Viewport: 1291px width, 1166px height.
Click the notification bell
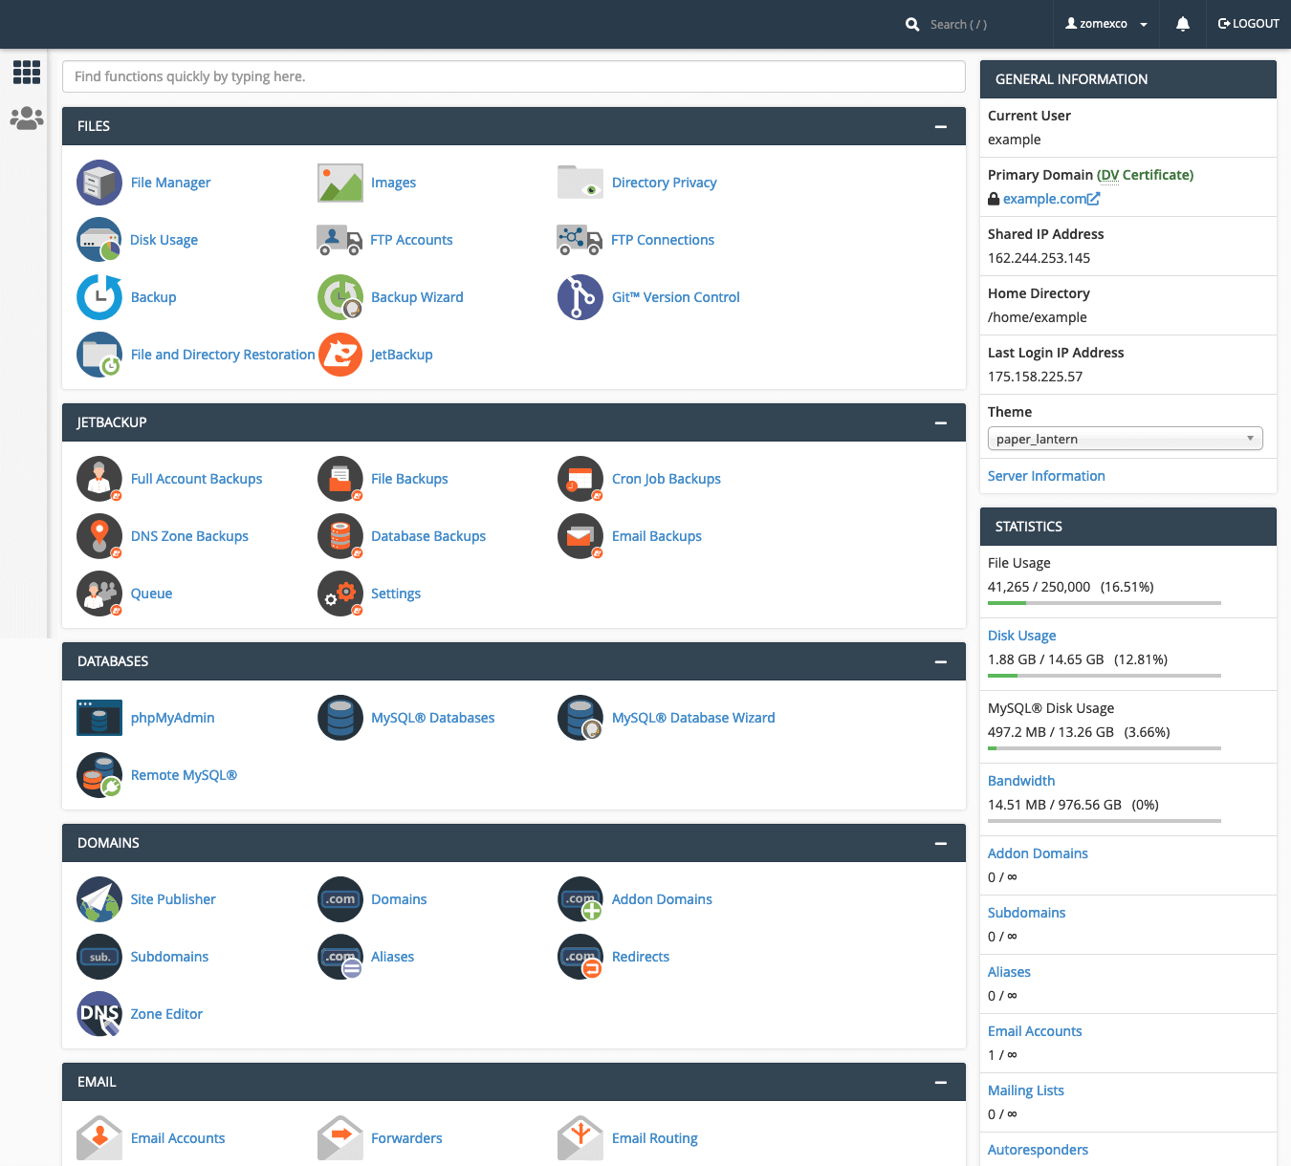point(1183,24)
